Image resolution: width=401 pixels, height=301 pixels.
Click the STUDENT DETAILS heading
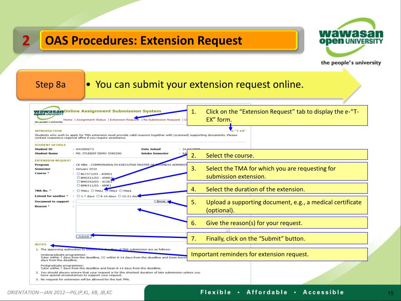(50, 145)
